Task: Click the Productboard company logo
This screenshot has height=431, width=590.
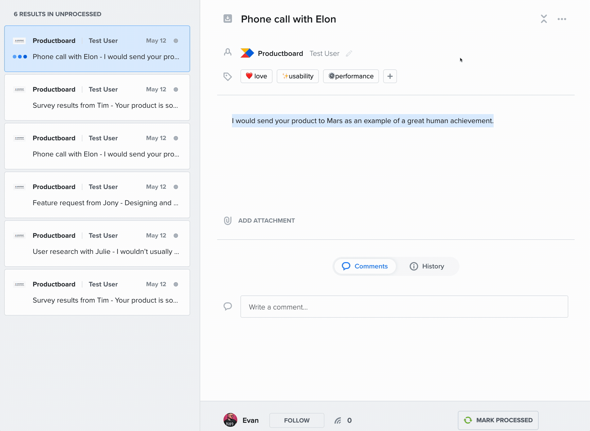Action: pyautogui.click(x=247, y=53)
